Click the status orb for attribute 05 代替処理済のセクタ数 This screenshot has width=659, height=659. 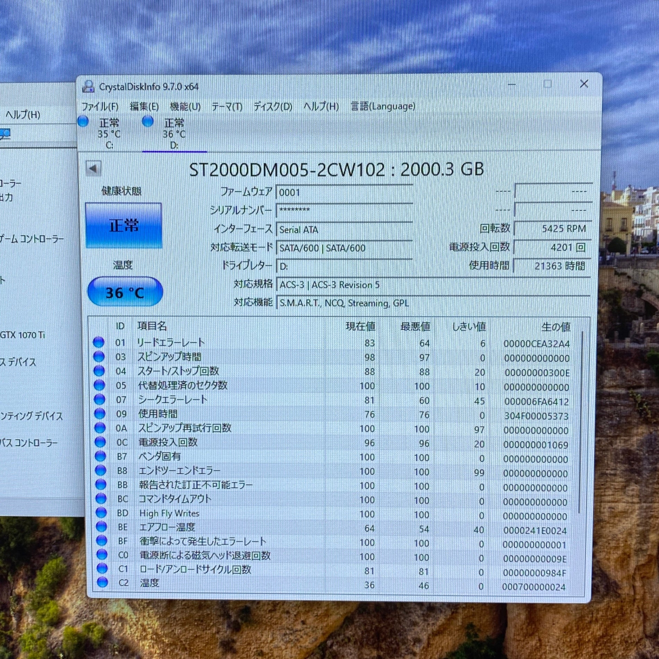click(100, 385)
